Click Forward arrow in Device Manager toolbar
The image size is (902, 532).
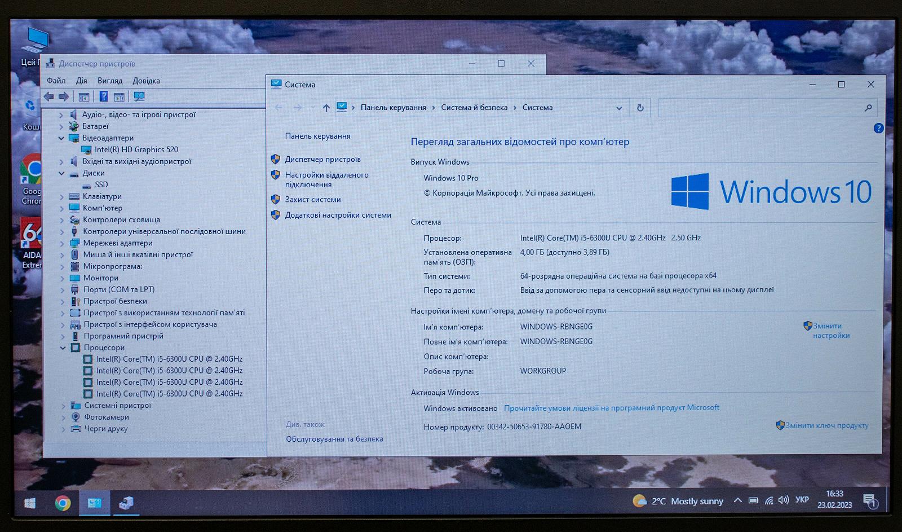click(x=64, y=96)
